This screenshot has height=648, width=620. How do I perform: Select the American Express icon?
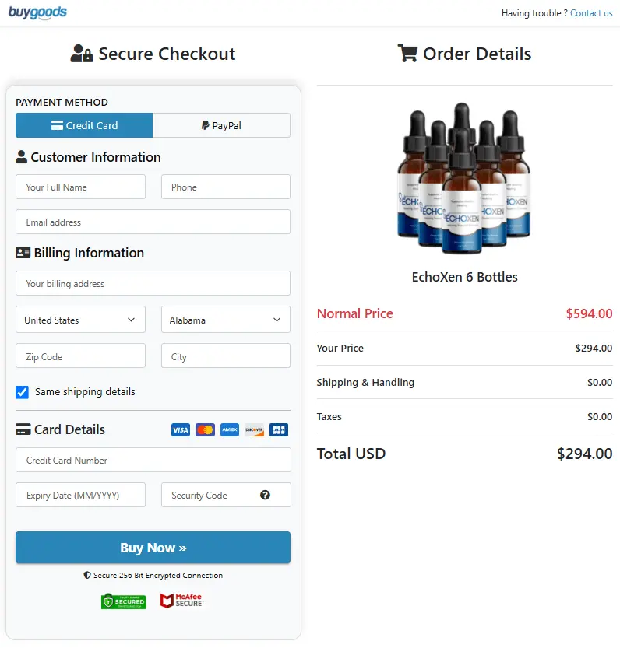click(229, 429)
